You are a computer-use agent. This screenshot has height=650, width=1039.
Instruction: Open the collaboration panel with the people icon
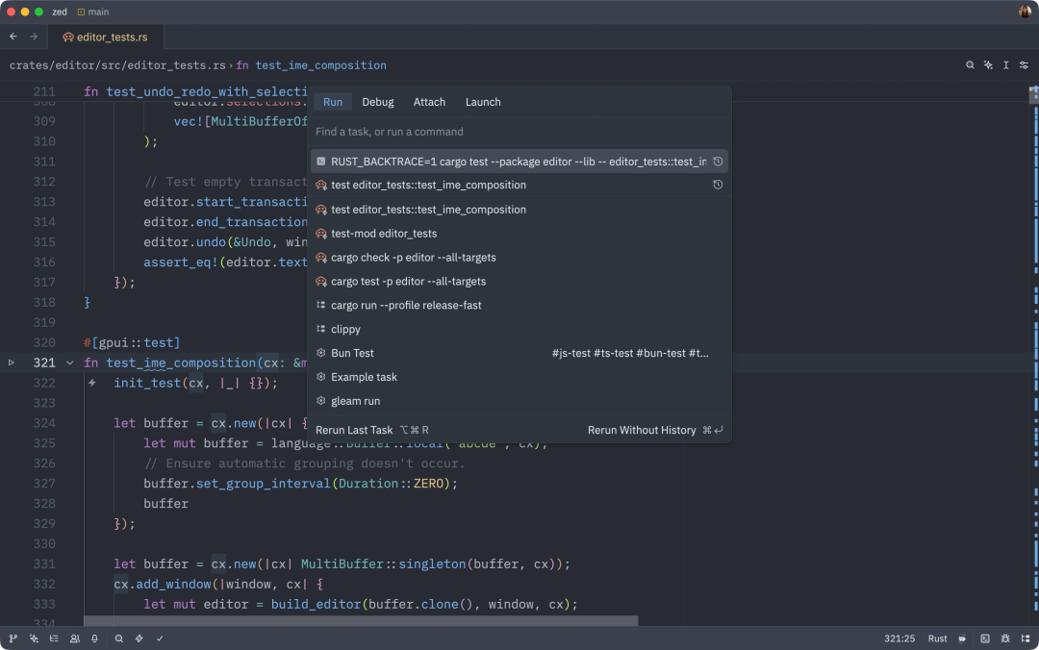click(x=75, y=637)
